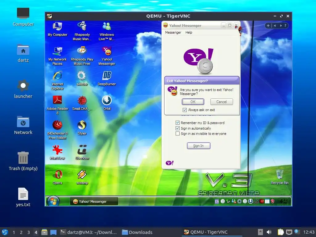Viewport: 316px width, 237px height.
Task: Open My Network Places icon
Action: point(57,56)
